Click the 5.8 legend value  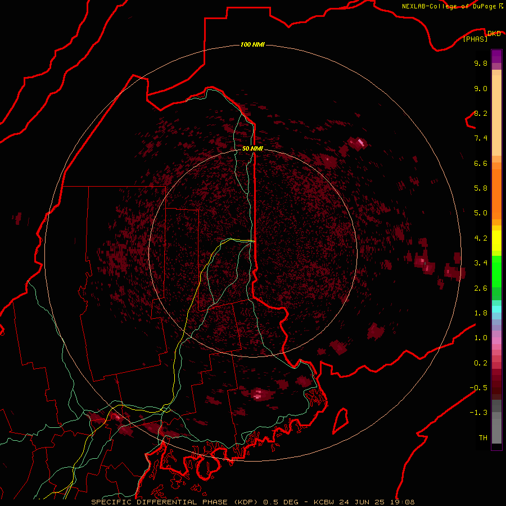[481, 188]
